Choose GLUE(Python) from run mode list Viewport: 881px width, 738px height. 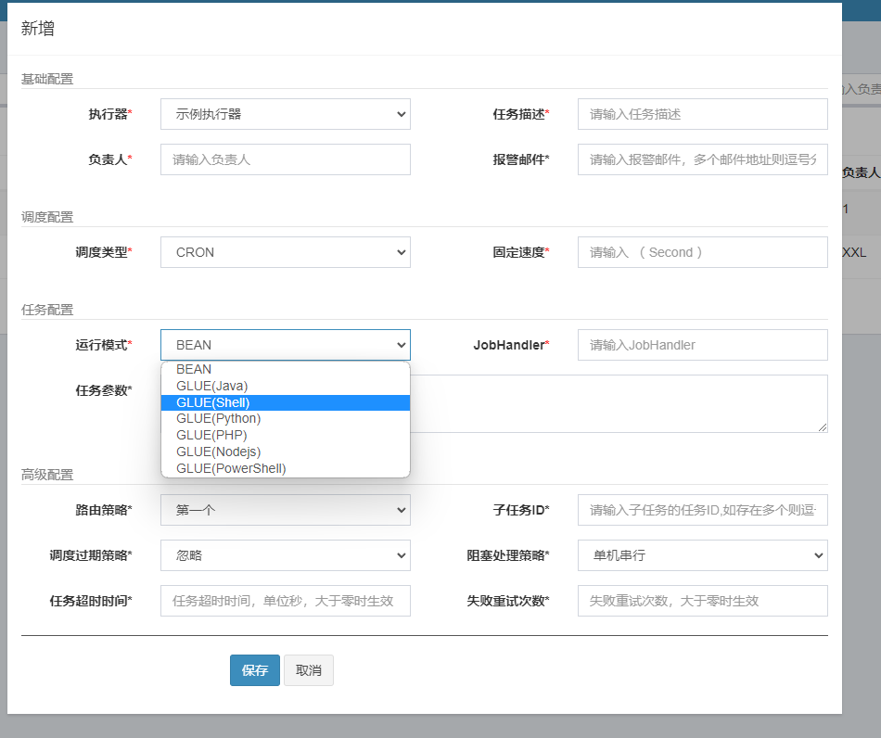(x=219, y=419)
